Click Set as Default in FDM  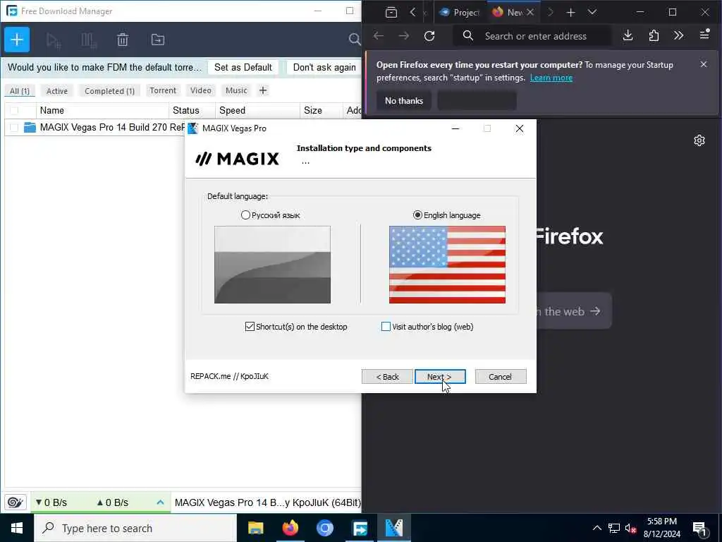click(243, 67)
